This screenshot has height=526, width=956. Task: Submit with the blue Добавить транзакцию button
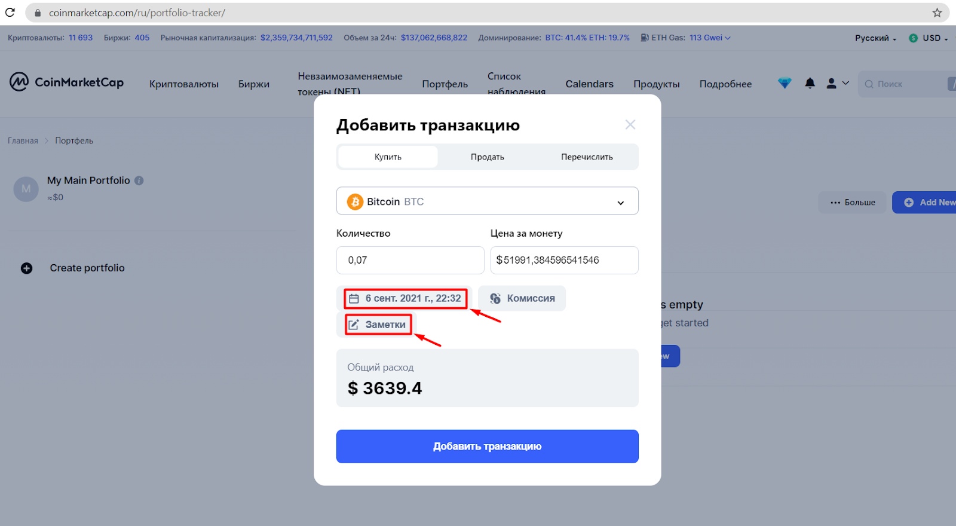[x=488, y=447]
